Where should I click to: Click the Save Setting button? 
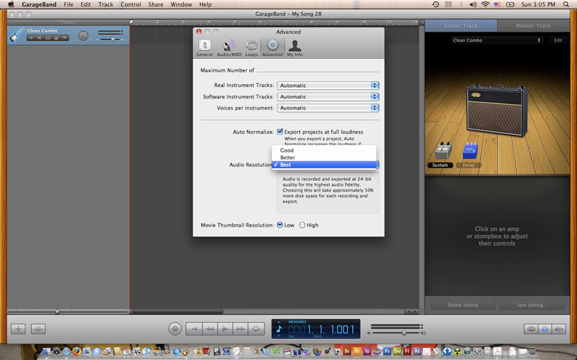pyautogui.click(x=532, y=305)
